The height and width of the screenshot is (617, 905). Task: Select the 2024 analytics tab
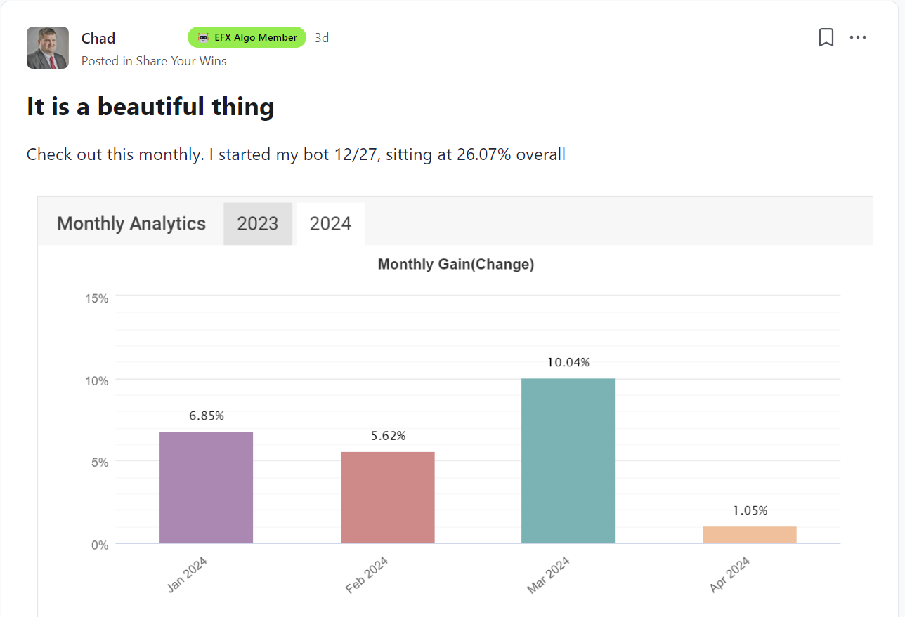coord(330,224)
